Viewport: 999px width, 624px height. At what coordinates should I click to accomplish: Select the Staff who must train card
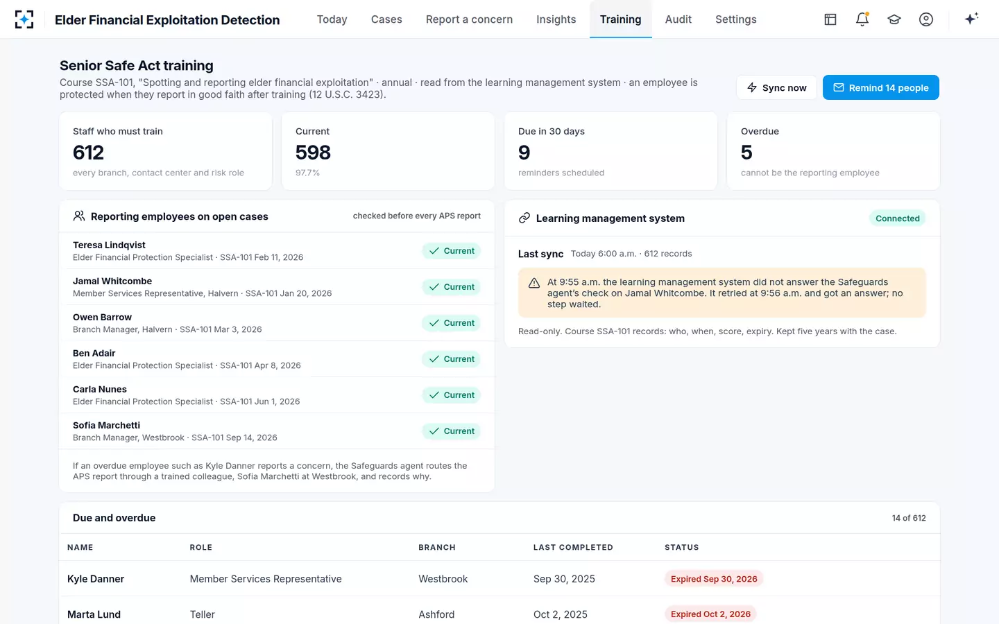pyautogui.click(x=166, y=151)
